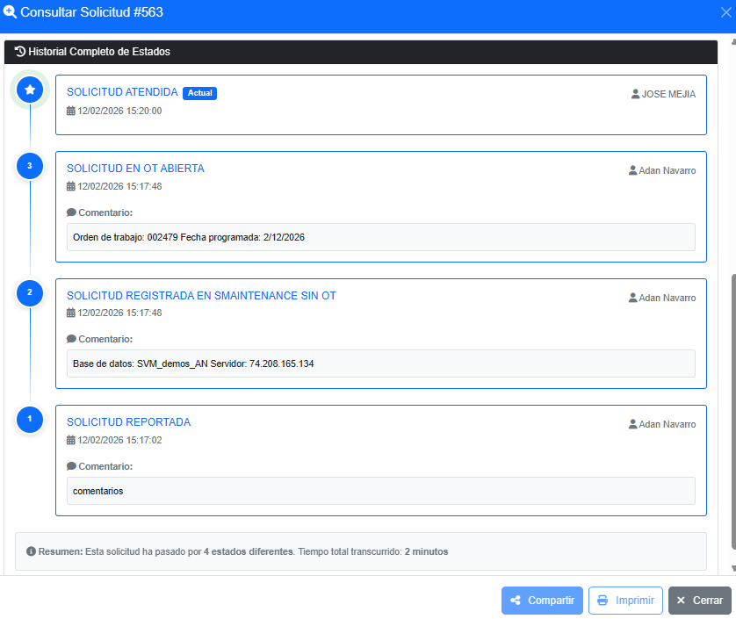Select timeline step 2 circle

point(30,292)
